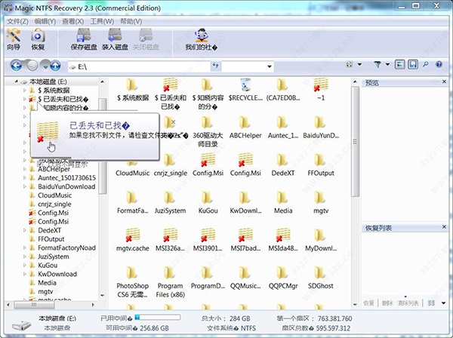Expand the KwDownload tree node
The image size is (453, 338).
tap(25, 274)
